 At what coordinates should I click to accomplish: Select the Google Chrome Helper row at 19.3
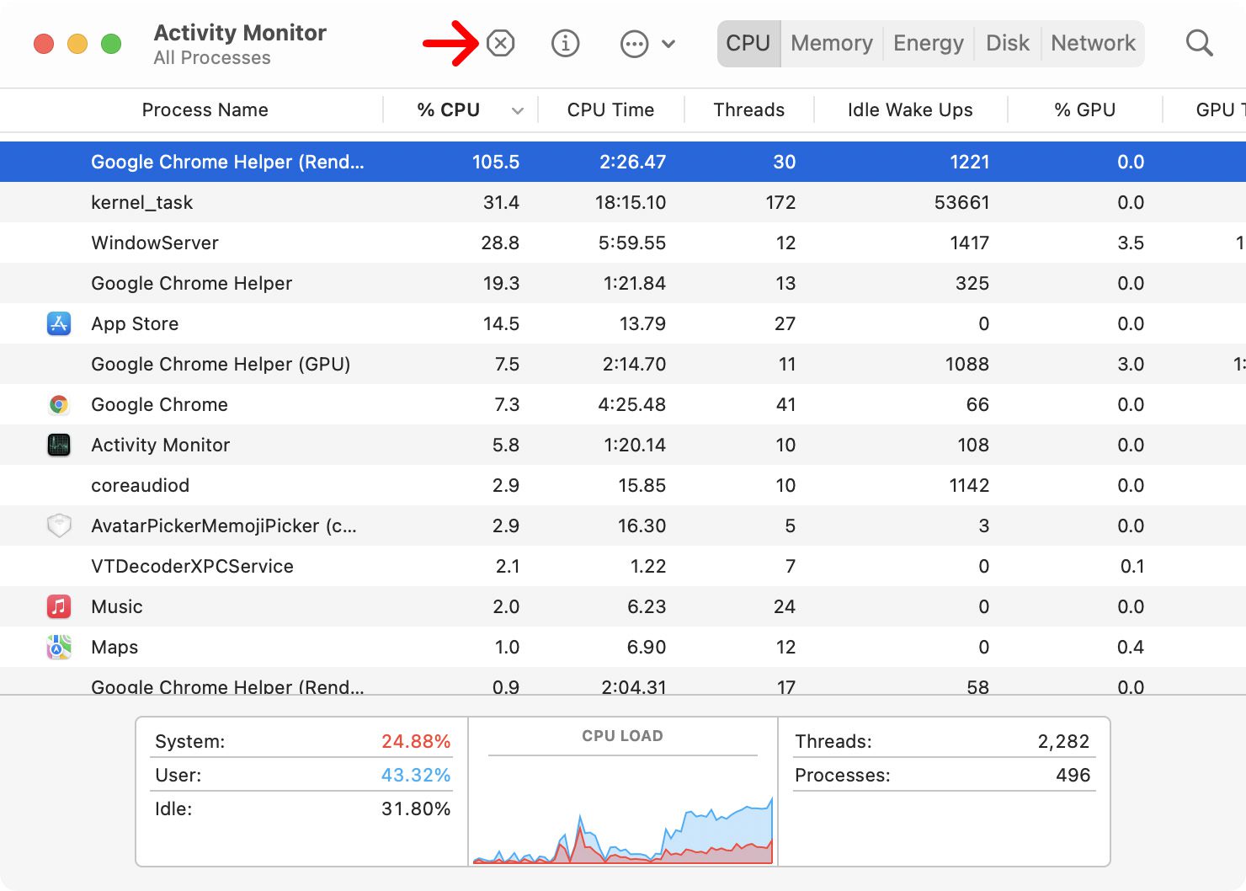pos(623,283)
